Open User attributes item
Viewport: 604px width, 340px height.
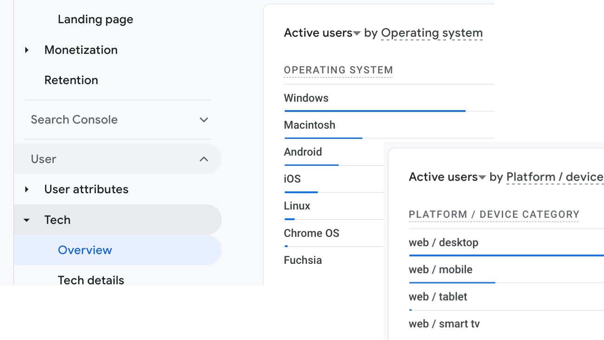coord(86,189)
